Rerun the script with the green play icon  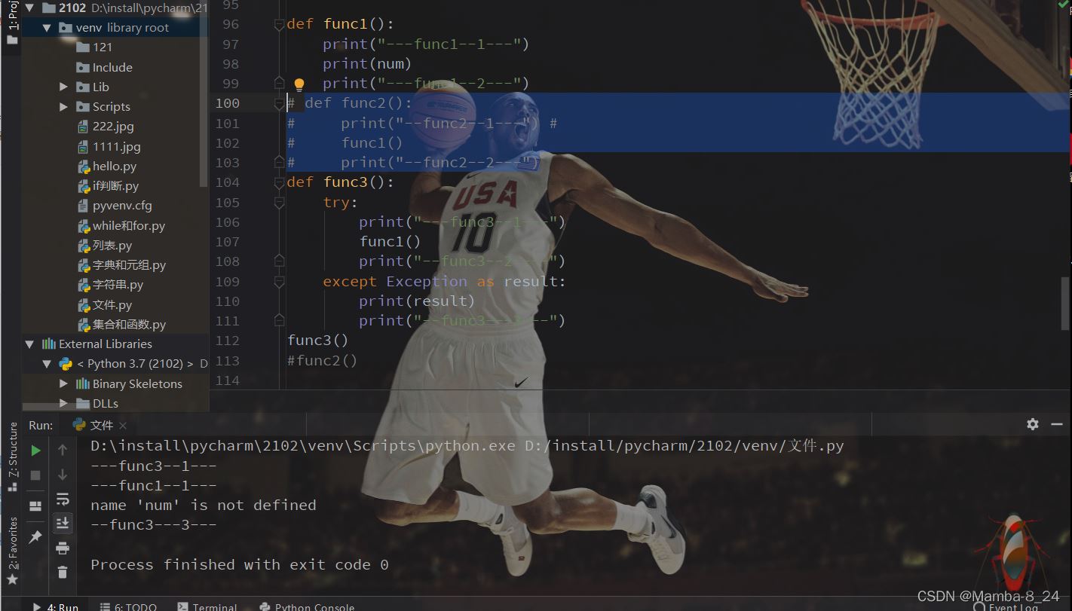(x=35, y=451)
